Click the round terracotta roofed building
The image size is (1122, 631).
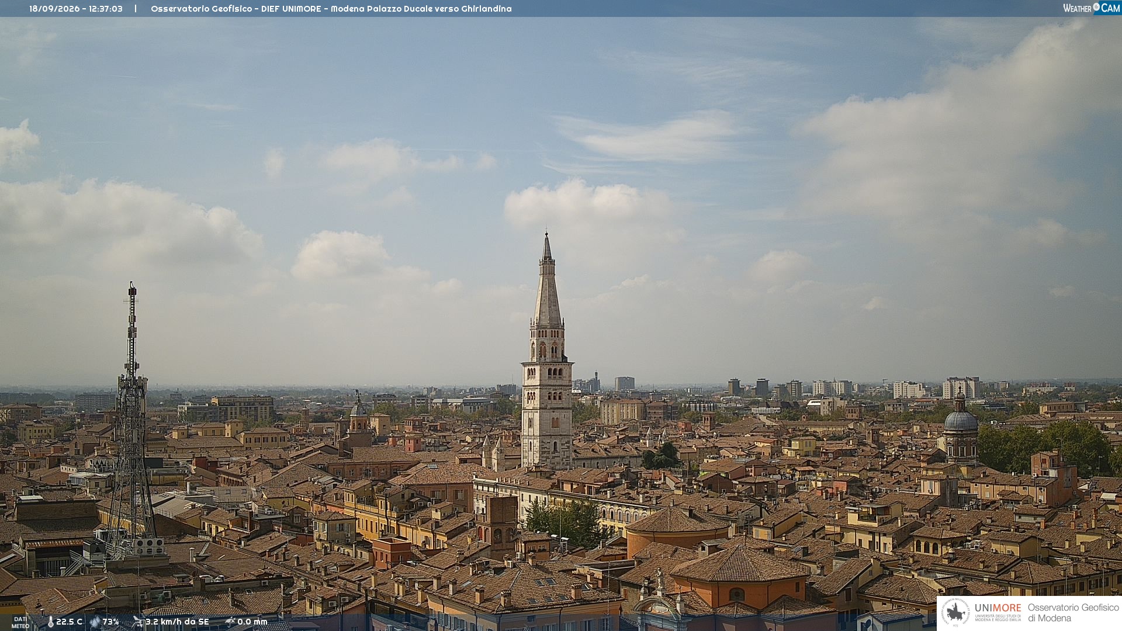tap(678, 532)
